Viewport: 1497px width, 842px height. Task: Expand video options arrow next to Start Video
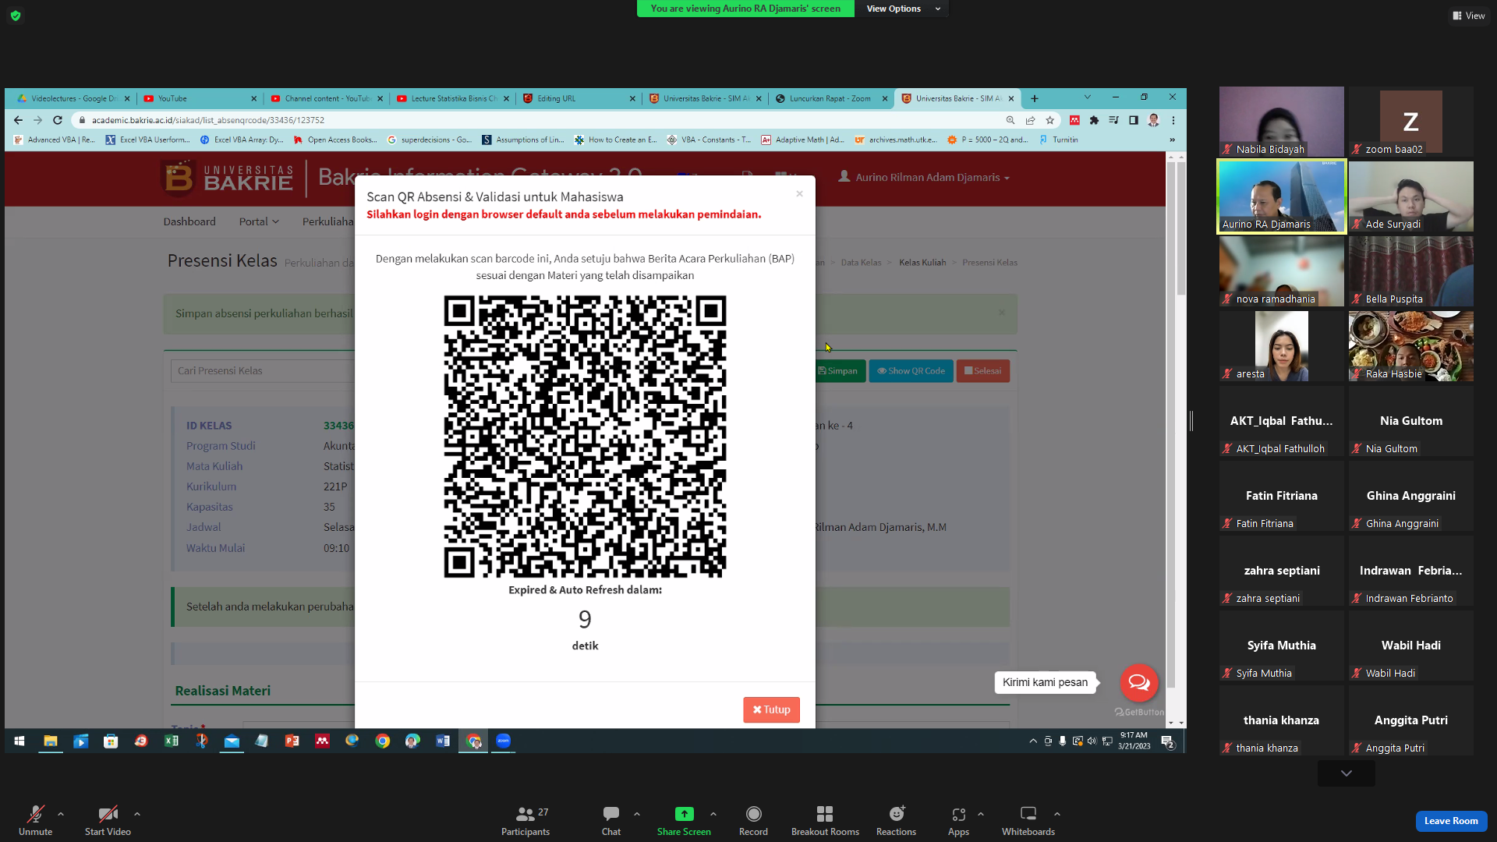click(137, 814)
